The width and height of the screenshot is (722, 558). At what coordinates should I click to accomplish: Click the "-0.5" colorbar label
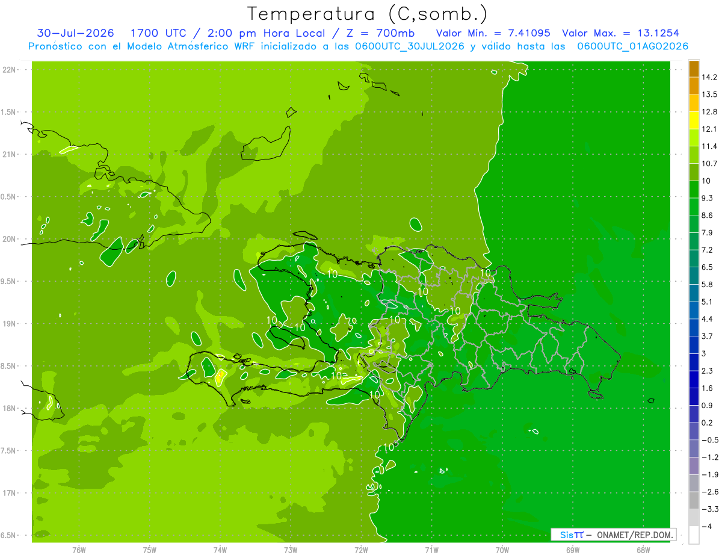point(709,440)
